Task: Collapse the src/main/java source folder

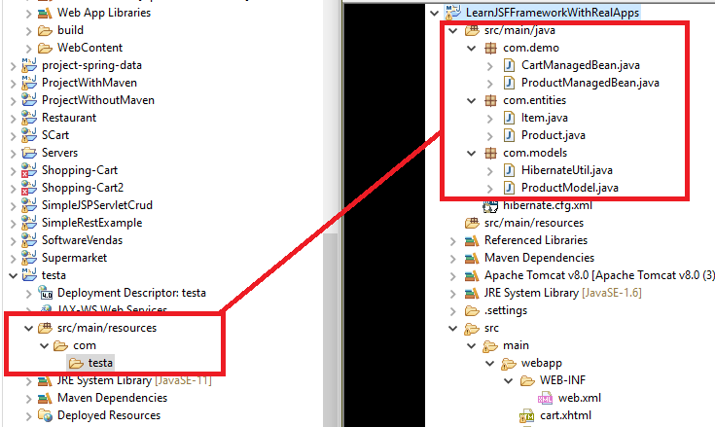Action: pyautogui.click(x=452, y=30)
